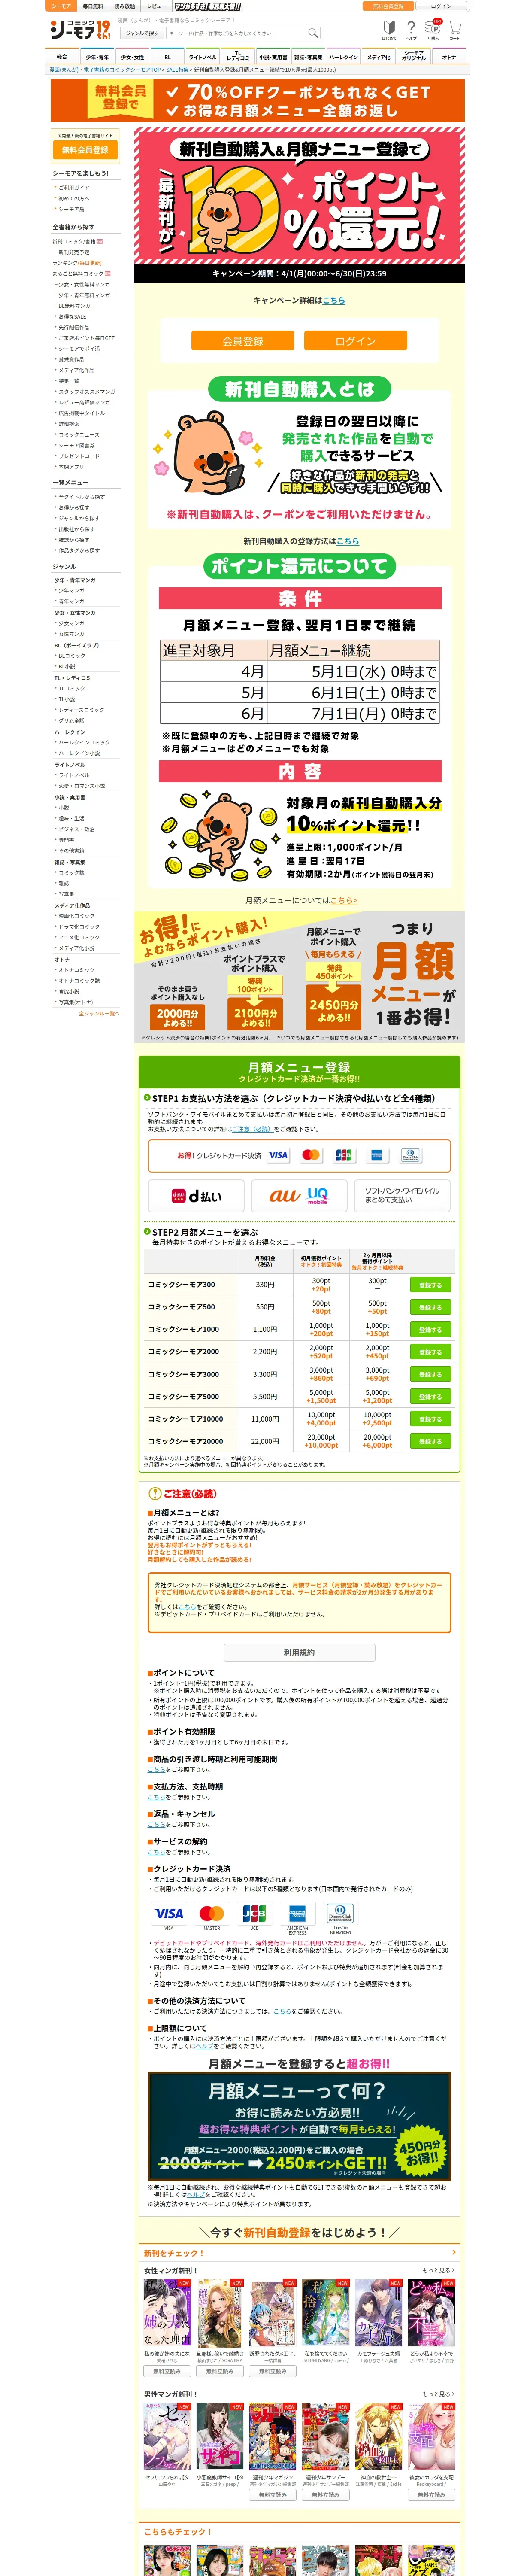Screen dimensions: 515x2576
Task: Click 無料立読み under first 女性マンガ cover
Action: pyautogui.click(x=167, y=2371)
